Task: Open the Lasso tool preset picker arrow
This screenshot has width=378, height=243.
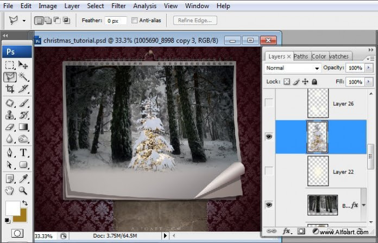Action: [24, 21]
